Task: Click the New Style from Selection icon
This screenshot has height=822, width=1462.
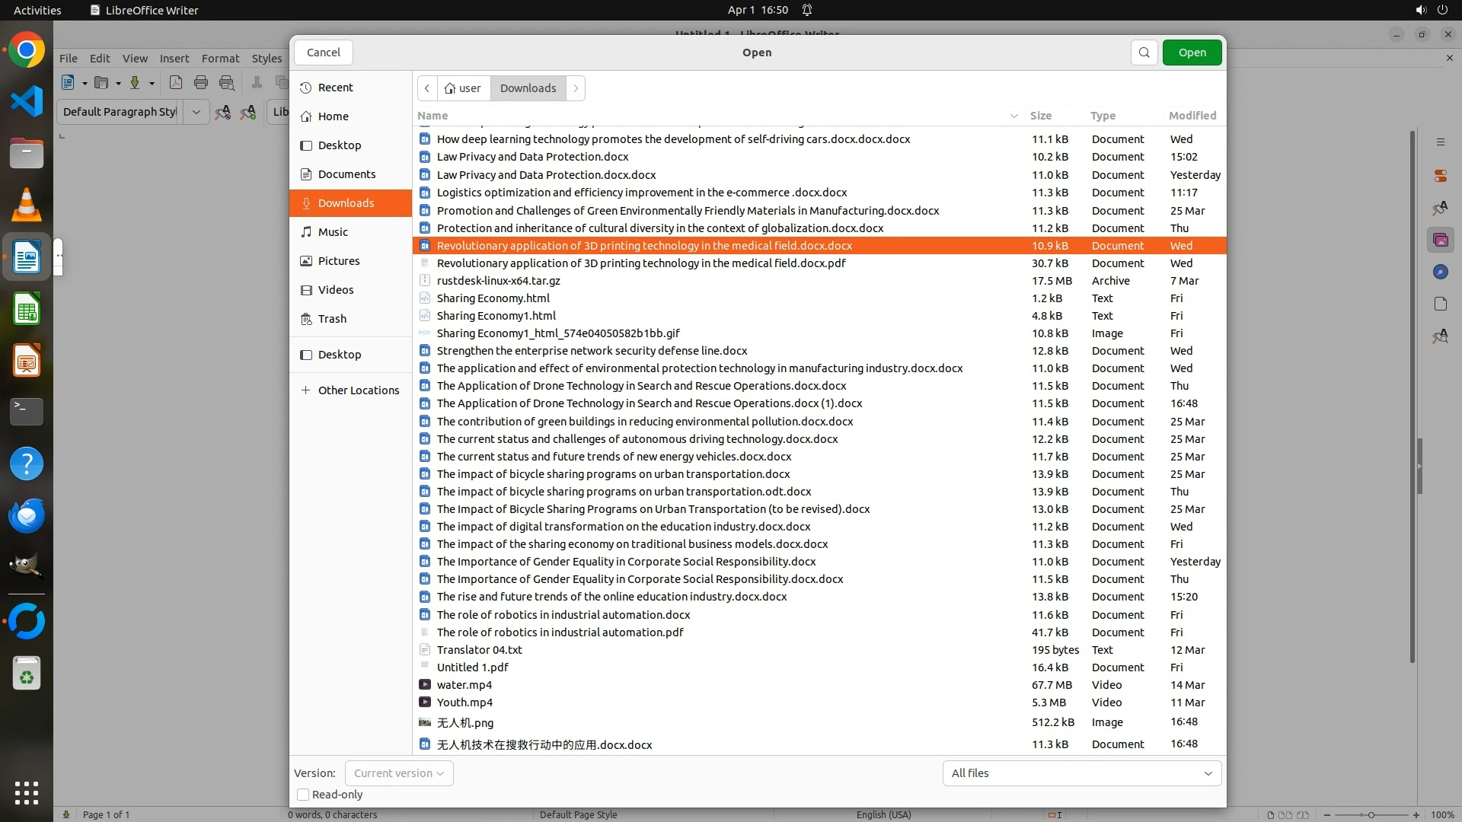Action: click(248, 112)
